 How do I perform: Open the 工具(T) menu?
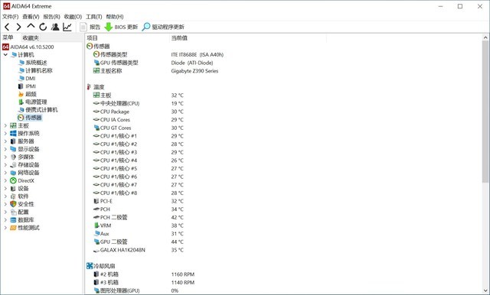93,17
